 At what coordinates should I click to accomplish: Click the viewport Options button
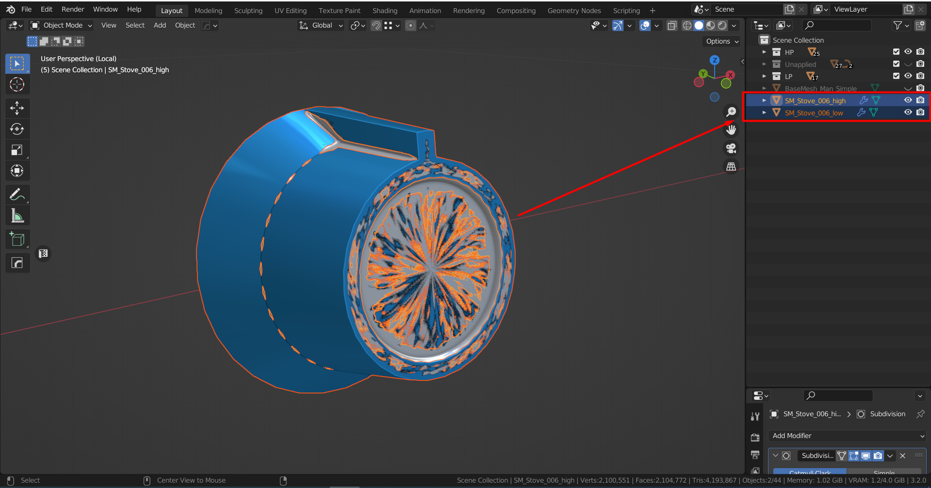[x=721, y=42]
